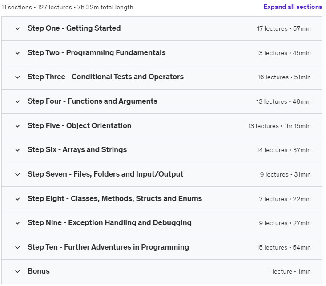
Task: Click '16 lectures • 51min' summary text
Action: (284, 77)
